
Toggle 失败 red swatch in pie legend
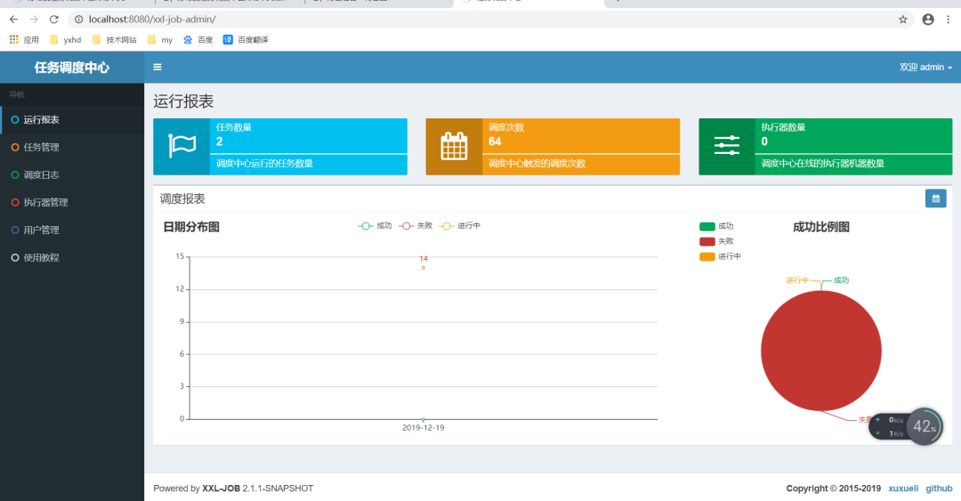click(x=707, y=242)
